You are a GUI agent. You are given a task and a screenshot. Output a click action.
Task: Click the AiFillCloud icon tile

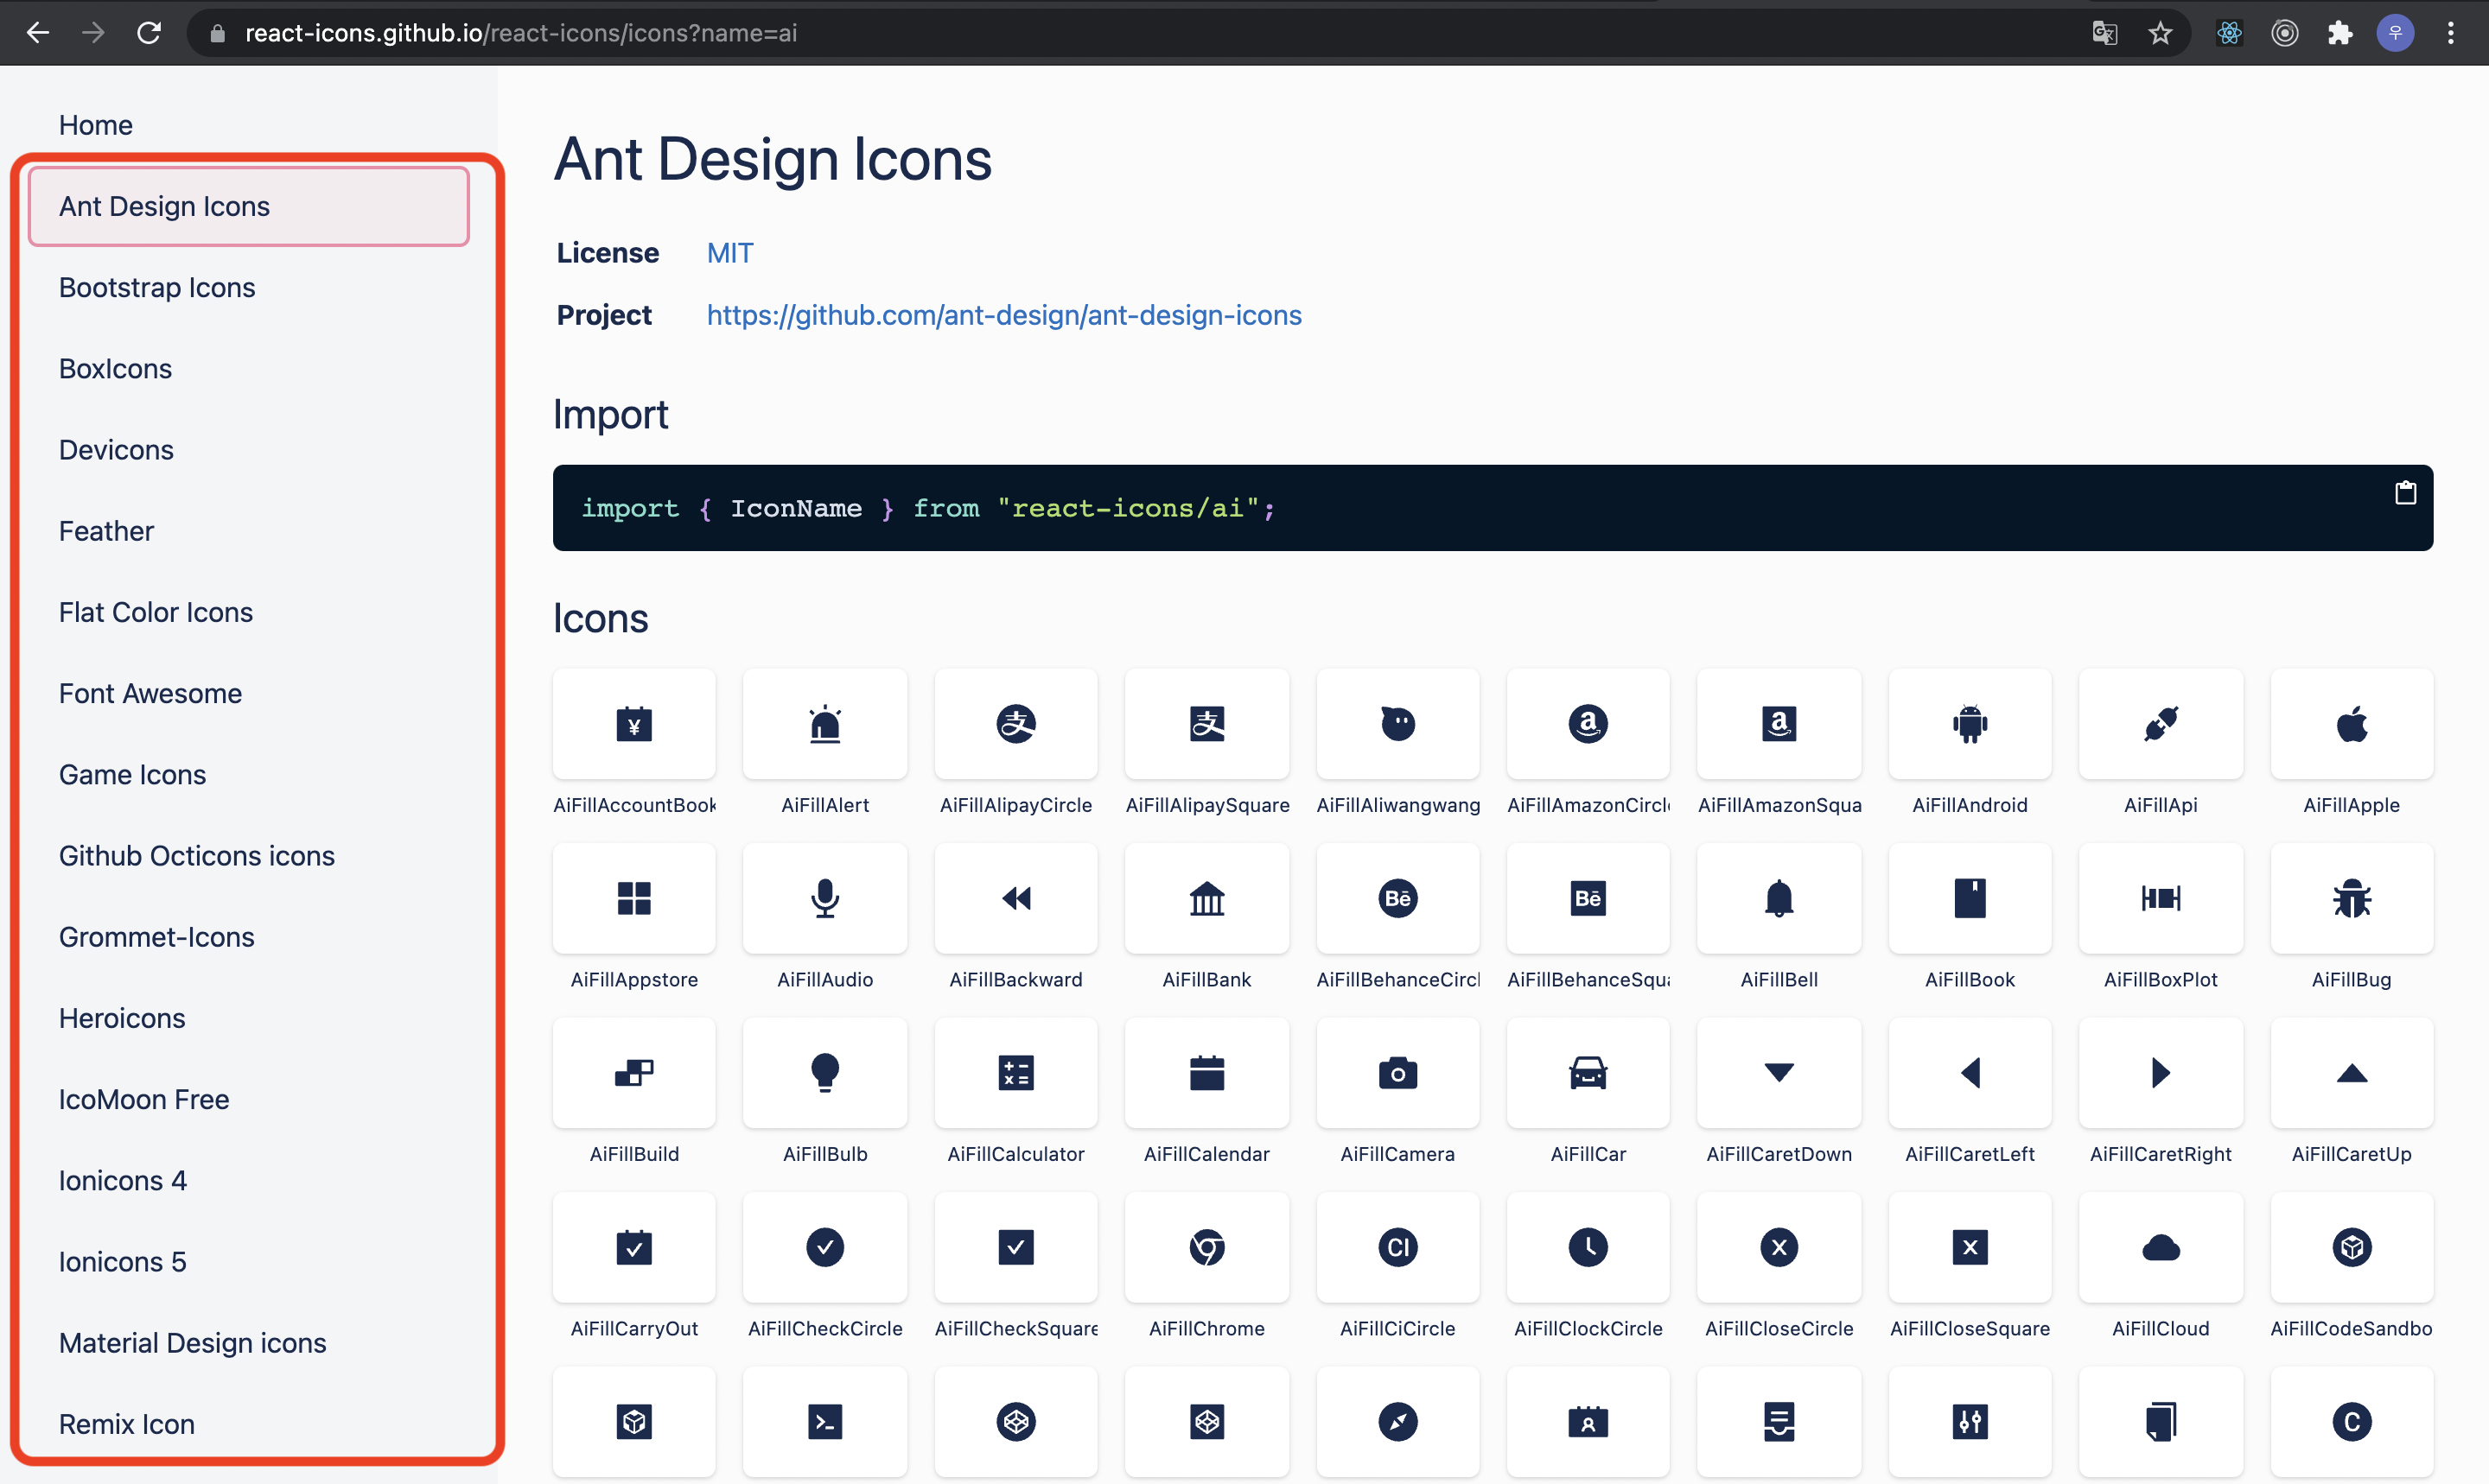click(2160, 1247)
